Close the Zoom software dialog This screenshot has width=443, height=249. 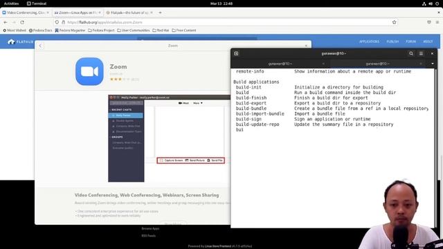306,46
